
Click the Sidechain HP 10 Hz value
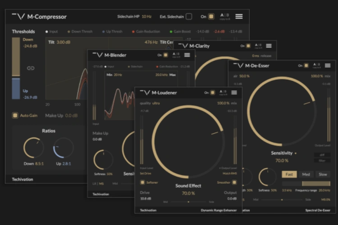click(146, 17)
